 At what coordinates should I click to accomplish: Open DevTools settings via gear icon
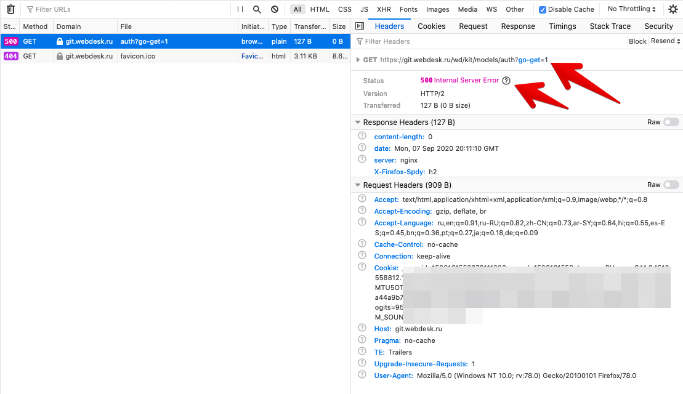pos(673,9)
